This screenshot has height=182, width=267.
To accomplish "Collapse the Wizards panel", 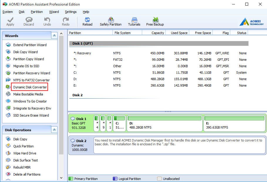I will coord(54,36).
